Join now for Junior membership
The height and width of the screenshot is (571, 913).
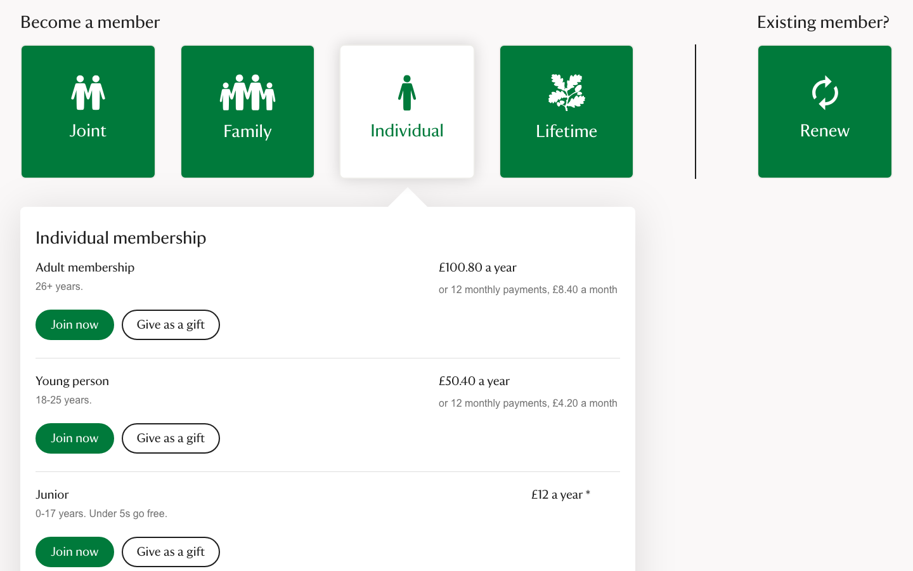pyautogui.click(x=75, y=552)
